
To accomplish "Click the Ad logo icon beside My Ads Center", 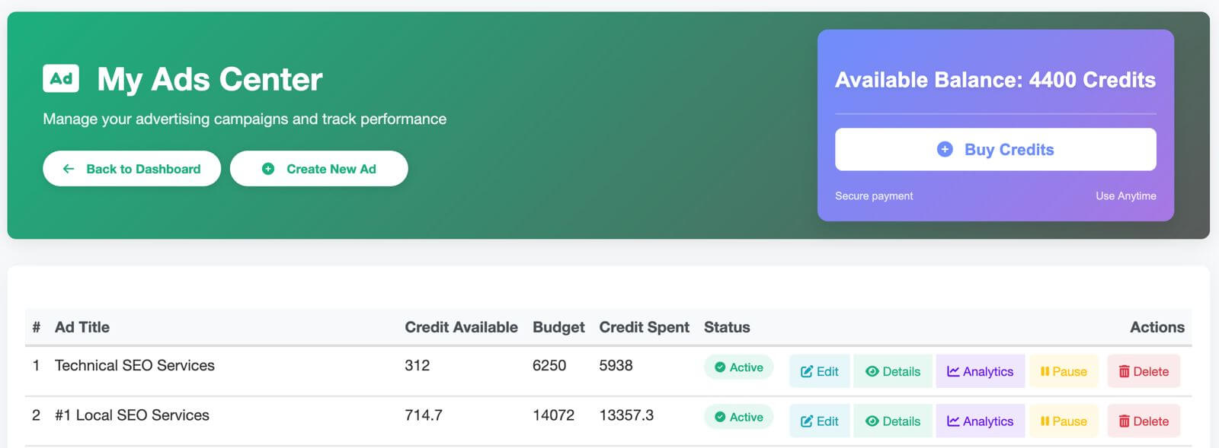I will (61, 78).
